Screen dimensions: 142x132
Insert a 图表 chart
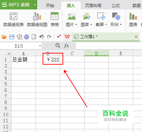click(133, 20)
